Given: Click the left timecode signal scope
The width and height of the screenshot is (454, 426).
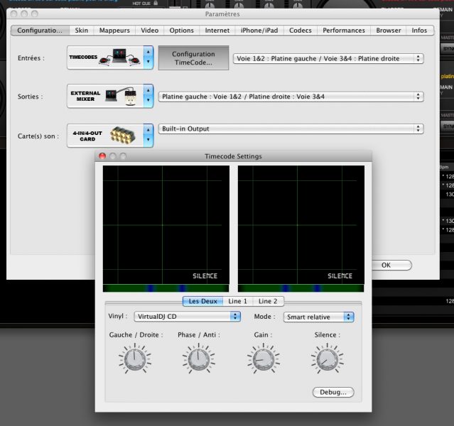Looking at the screenshot, I should pos(166,224).
